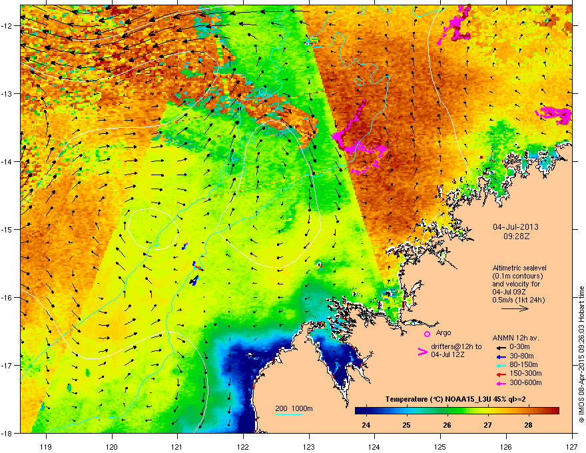This screenshot has width=586, height=453.
Task: Click the longitude axis label '126'
Action: [x=506, y=446]
